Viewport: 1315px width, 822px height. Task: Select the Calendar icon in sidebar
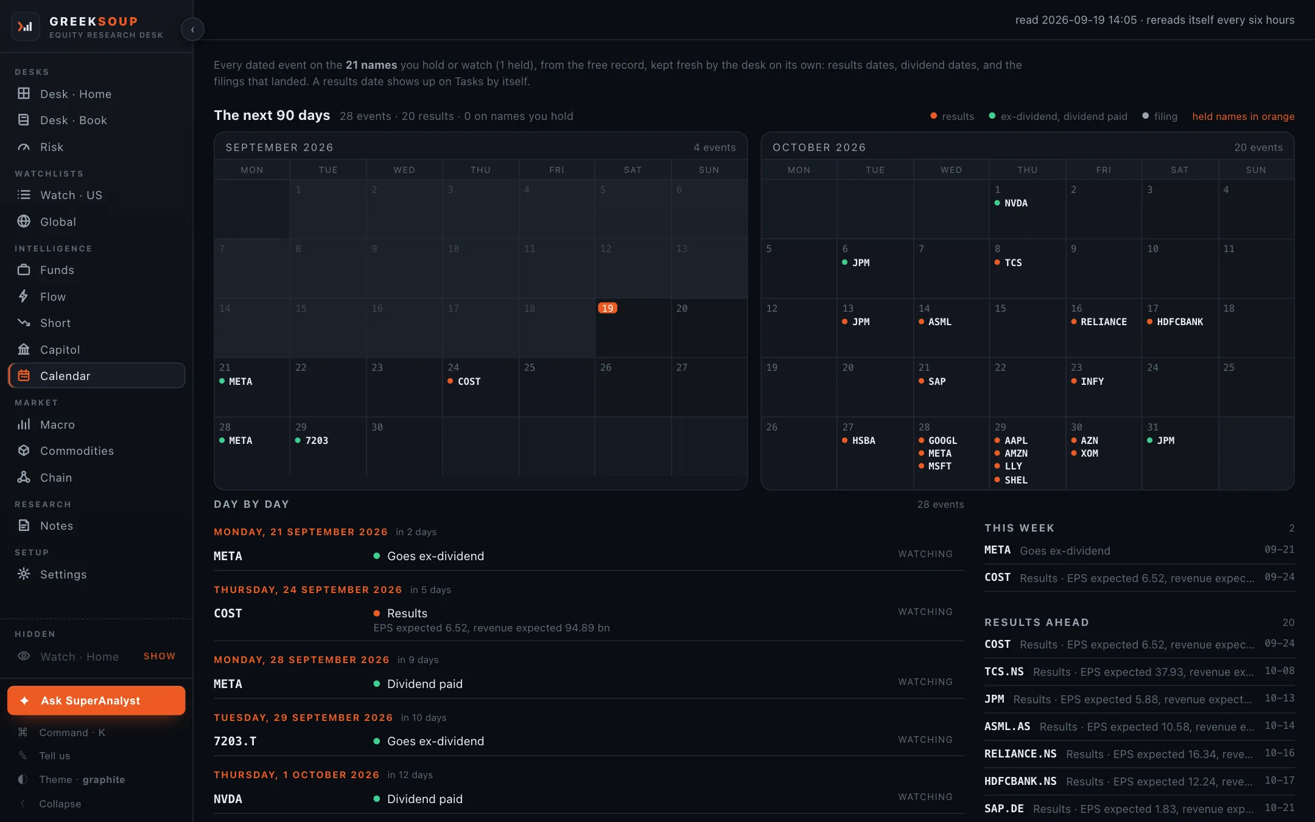coord(24,376)
